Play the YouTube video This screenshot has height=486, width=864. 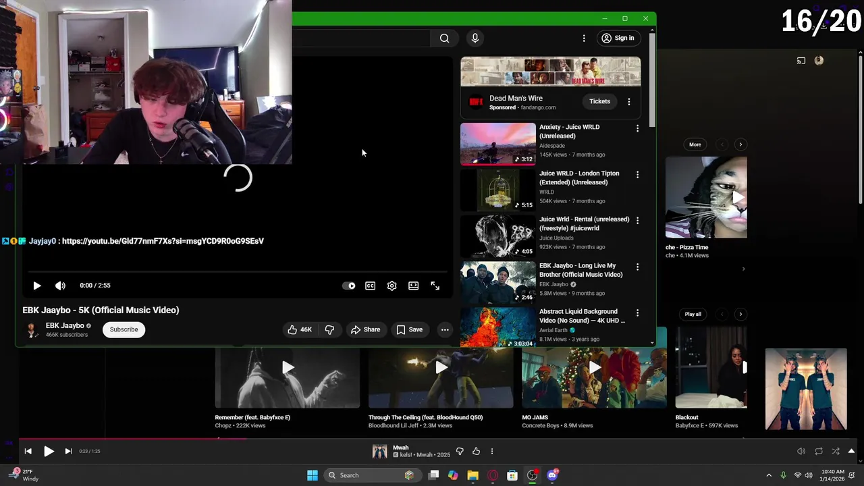[x=37, y=286]
